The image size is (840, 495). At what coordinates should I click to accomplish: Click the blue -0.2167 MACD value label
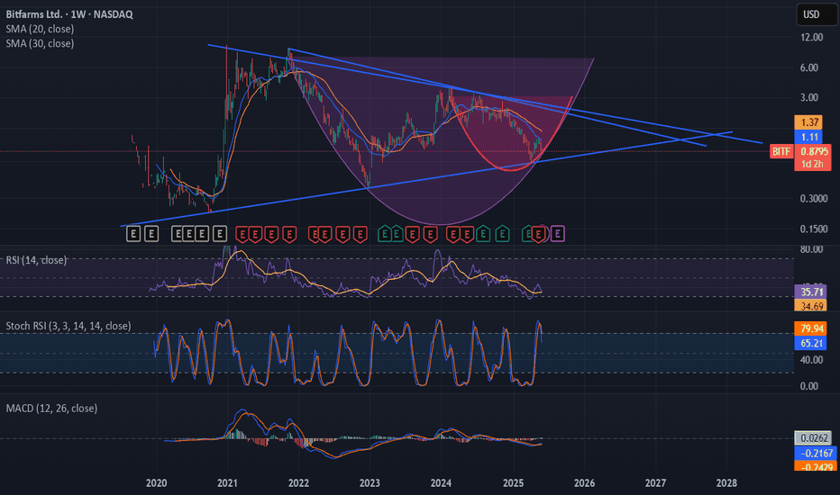coord(814,454)
